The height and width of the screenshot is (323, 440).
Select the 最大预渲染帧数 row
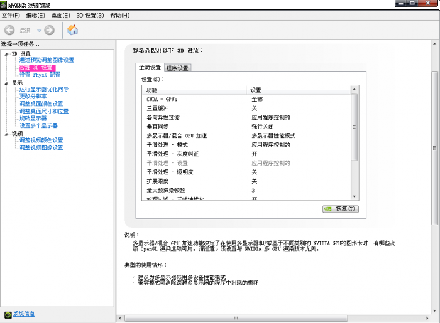click(246, 190)
